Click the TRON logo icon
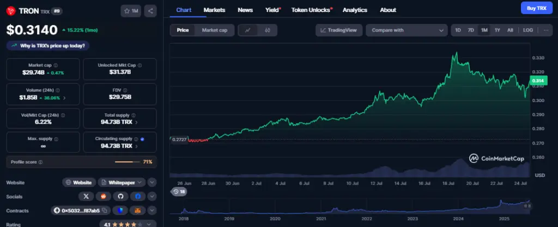 click(11, 11)
